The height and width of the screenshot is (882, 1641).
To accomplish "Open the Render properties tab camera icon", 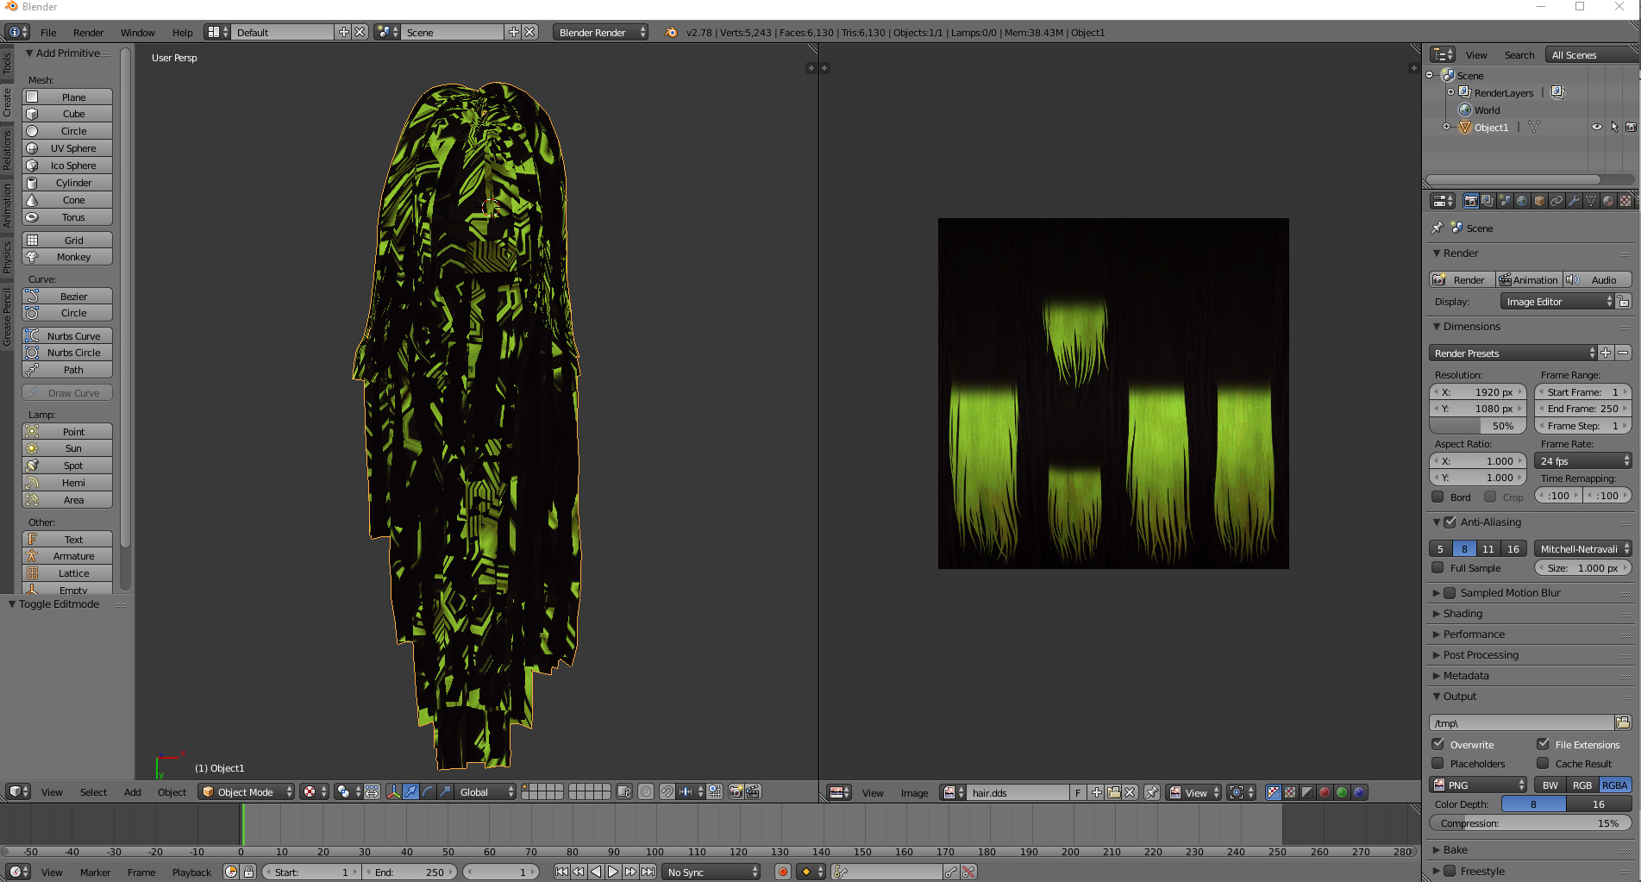I will pyautogui.click(x=1470, y=201).
